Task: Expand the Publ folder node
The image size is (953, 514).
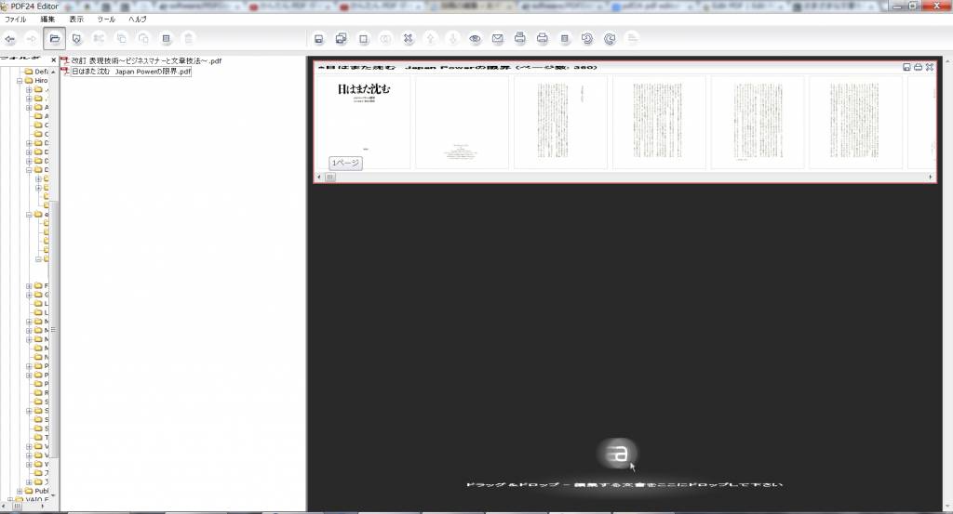Action: pos(18,491)
